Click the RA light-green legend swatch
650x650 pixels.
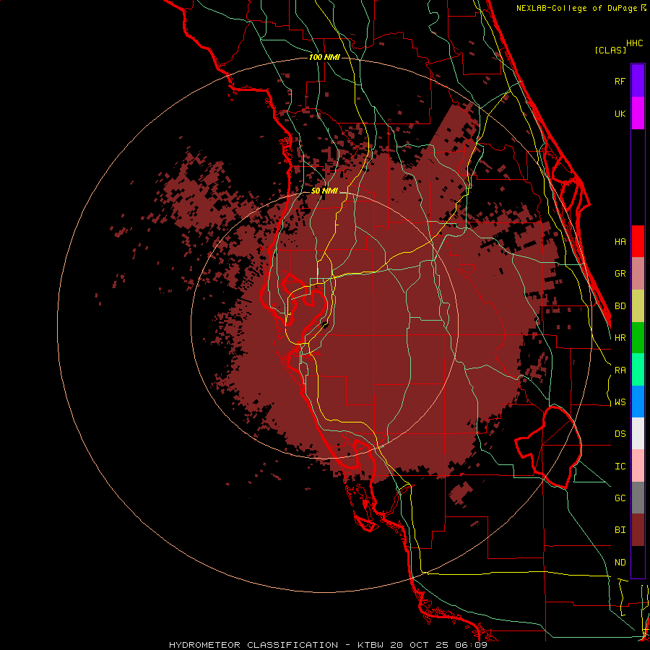[x=638, y=369]
